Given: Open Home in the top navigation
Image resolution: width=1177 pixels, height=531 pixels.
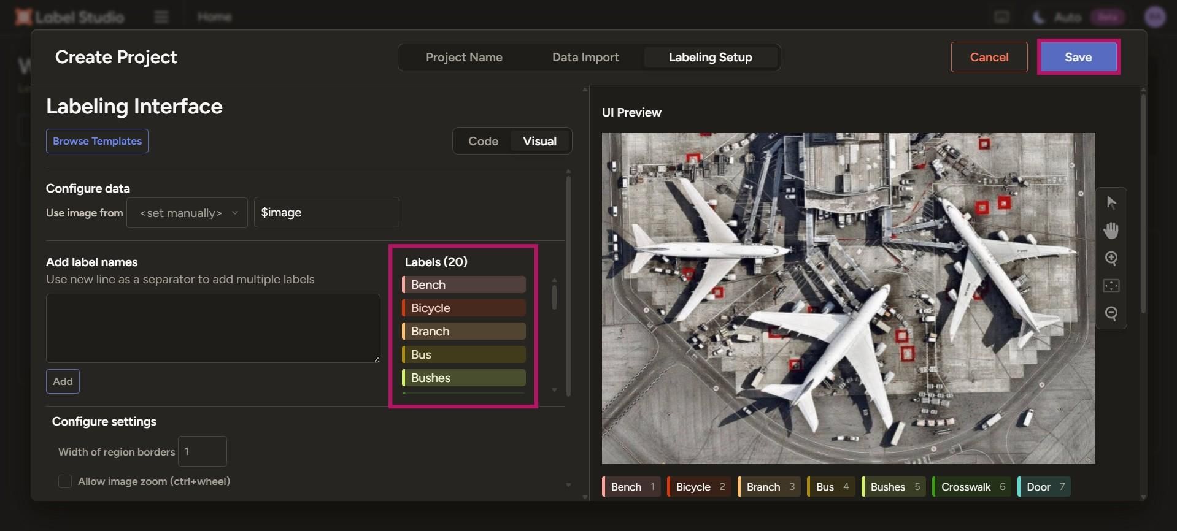Looking at the screenshot, I should [x=214, y=17].
